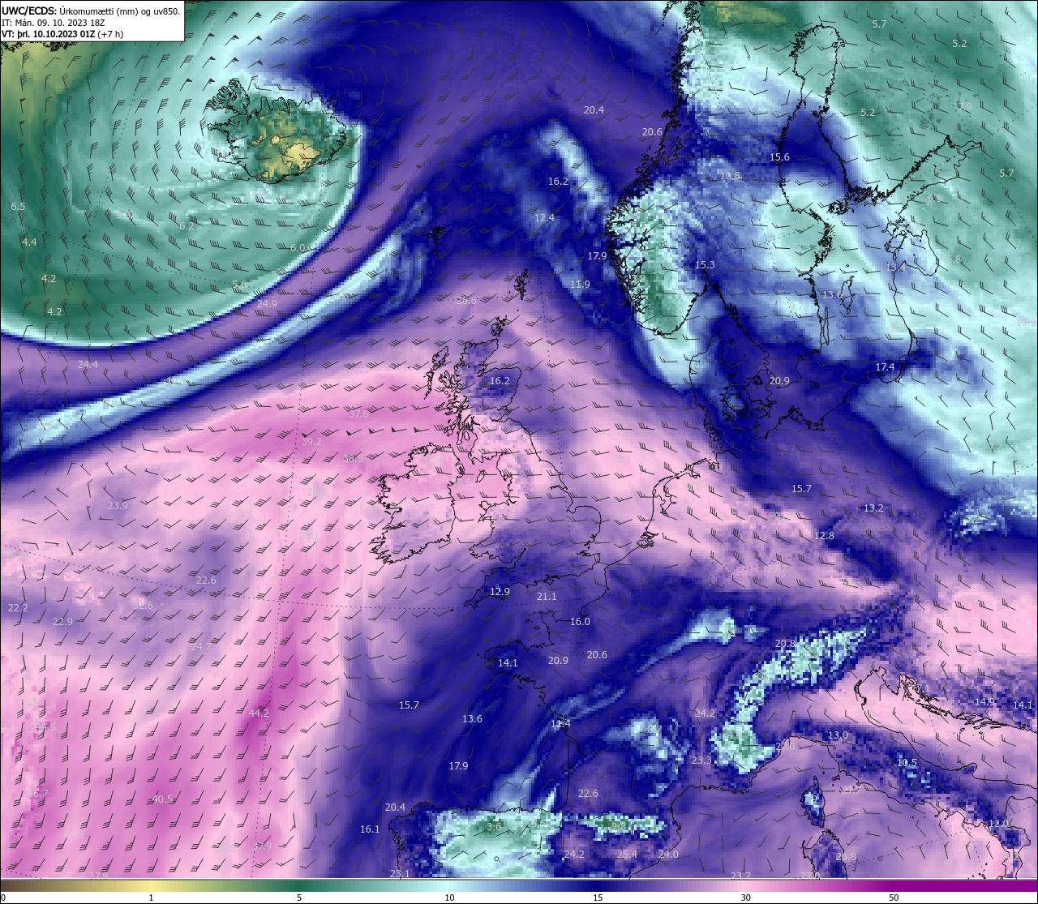Click the 25.4 value label
Viewport: 1038px width, 904px height.
(626, 855)
